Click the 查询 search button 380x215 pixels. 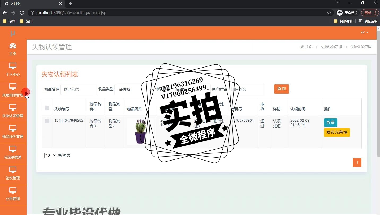[282, 89]
